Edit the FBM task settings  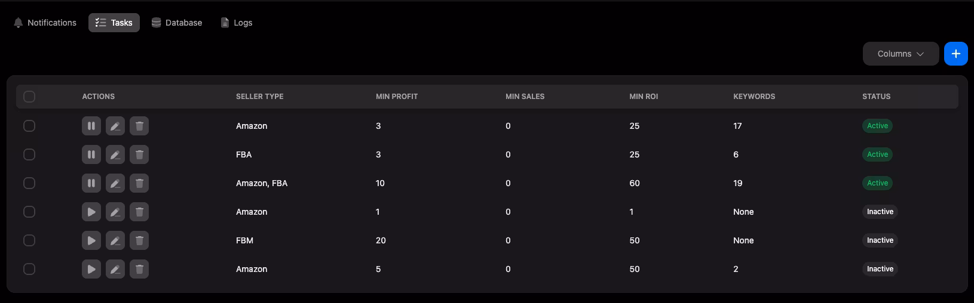click(x=115, y=240)
